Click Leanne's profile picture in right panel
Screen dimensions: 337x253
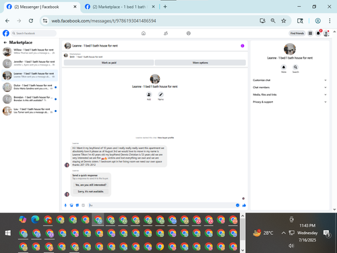290,49
